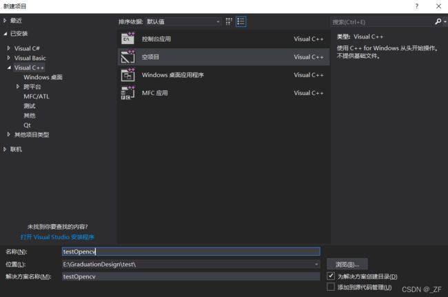The image size is (448, 297).
Task: Click the 控制台应用 template icon
Action: (128, 39)
